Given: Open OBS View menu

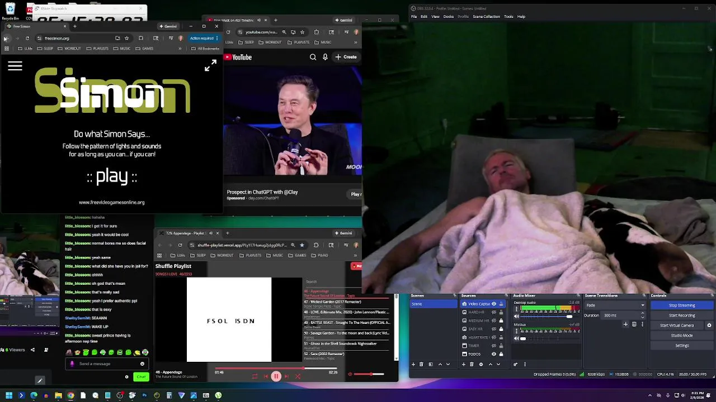Looking at the screenshot, I should coord(435,16).
